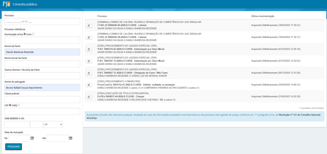Click text PJEC 5000387-15.2020.8.13.0058 - Indenização por Dano Moral

click(x=131, y=61)
